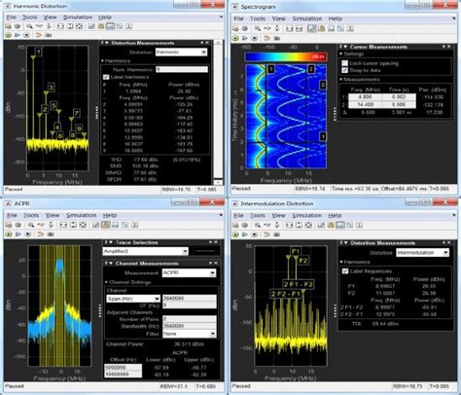461x395 pixels.
Task: Click the Num. Harmonics input field
Action: point(182,69)
